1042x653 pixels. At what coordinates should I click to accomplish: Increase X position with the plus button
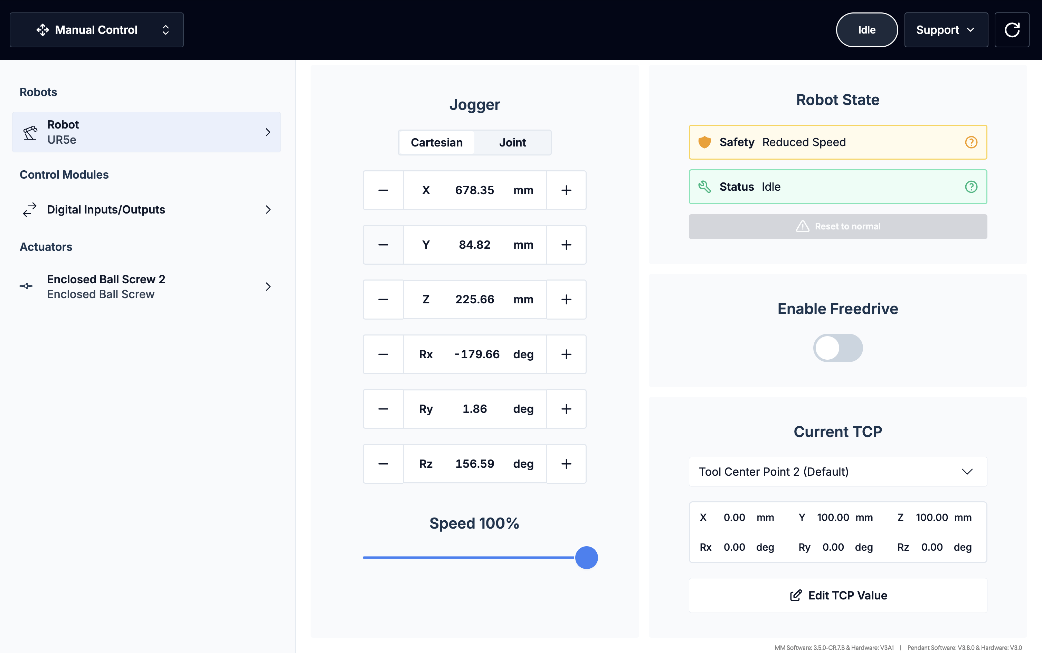point(566,190)
